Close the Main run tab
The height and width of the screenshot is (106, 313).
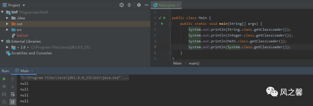(x=32, y=71)
